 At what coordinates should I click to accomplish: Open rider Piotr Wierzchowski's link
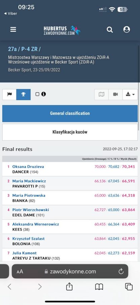pos(31,210)
